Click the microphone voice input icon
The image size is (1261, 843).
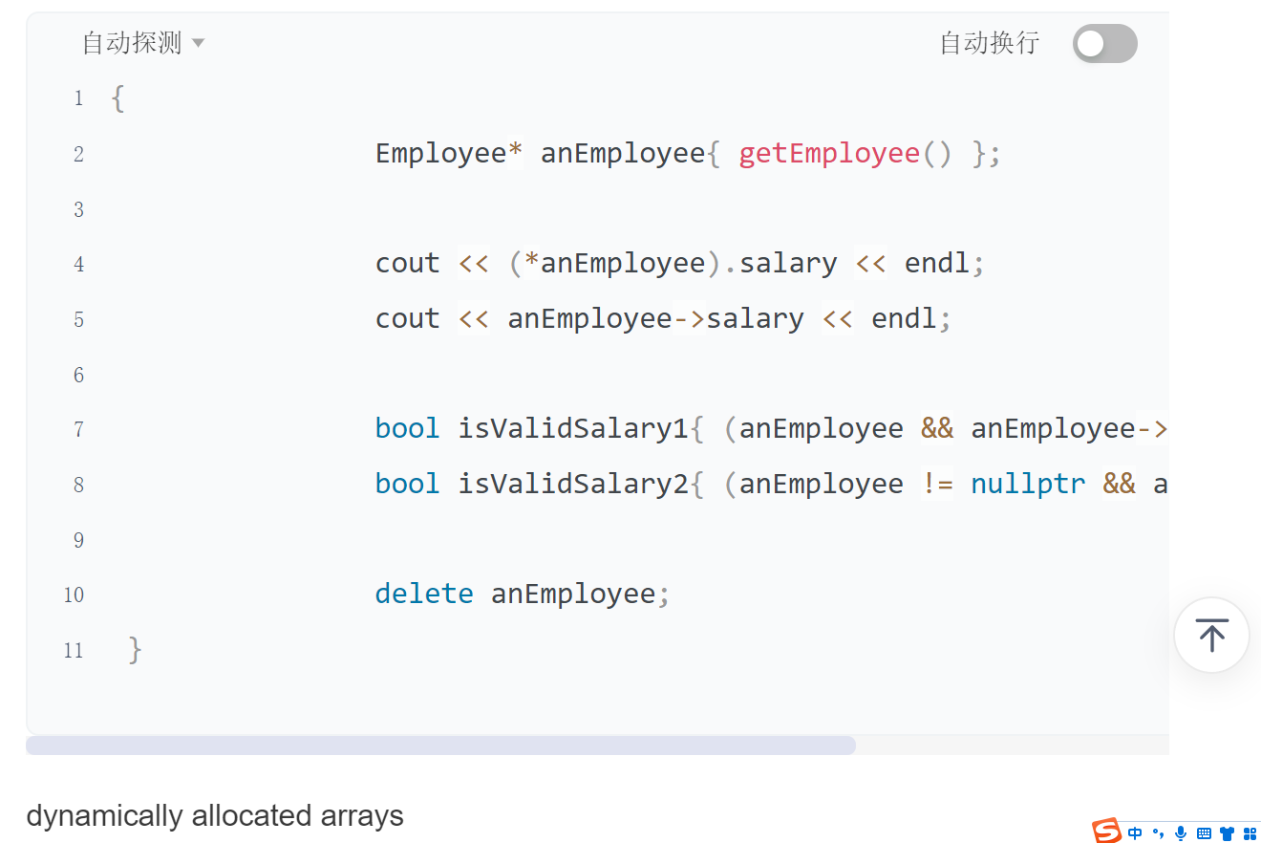point(1181,832)
